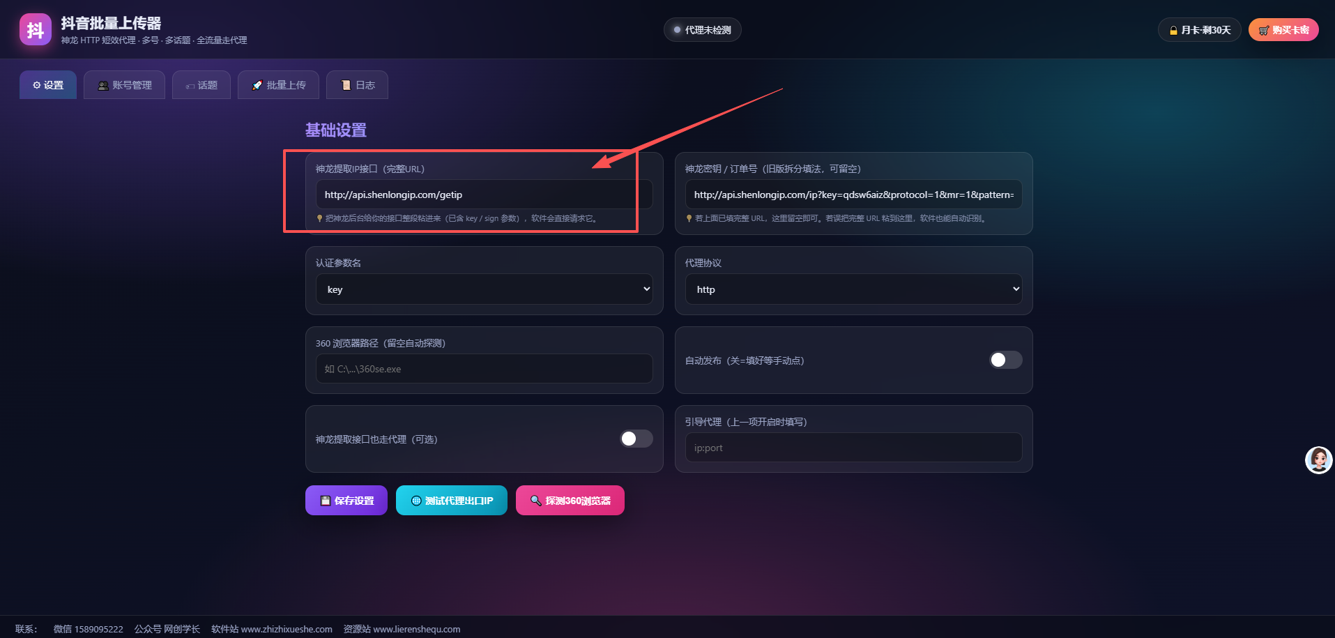
Task: Click the 代理未检测 status pill
Action: coord(702,30)
